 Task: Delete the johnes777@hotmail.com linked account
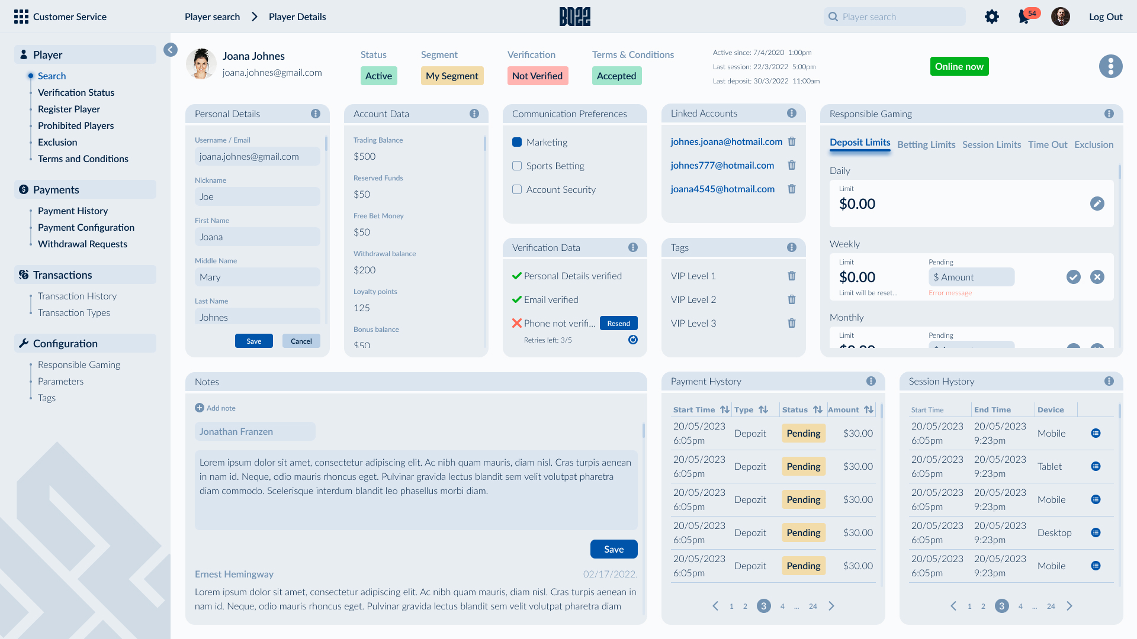coord(792,166)
